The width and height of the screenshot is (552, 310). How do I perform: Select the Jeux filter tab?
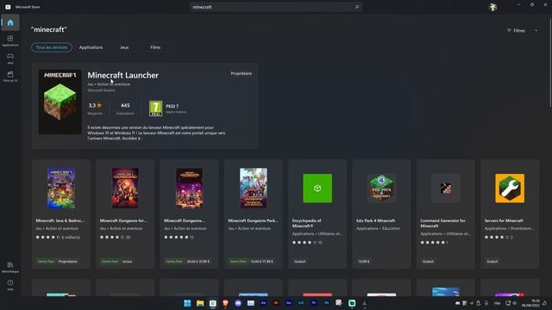(x=124, y=47)
